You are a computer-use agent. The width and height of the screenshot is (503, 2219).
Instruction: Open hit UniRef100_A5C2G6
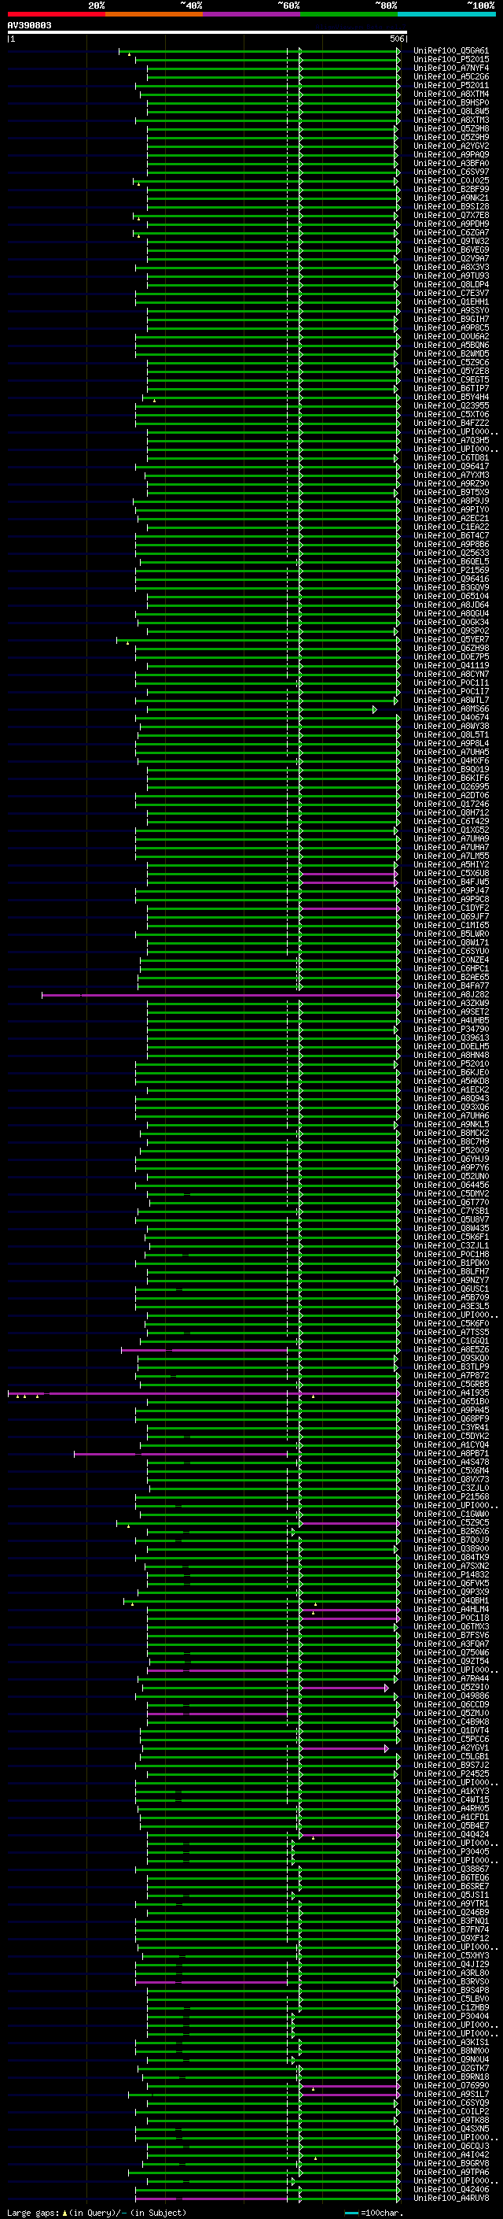pos(450,76)
